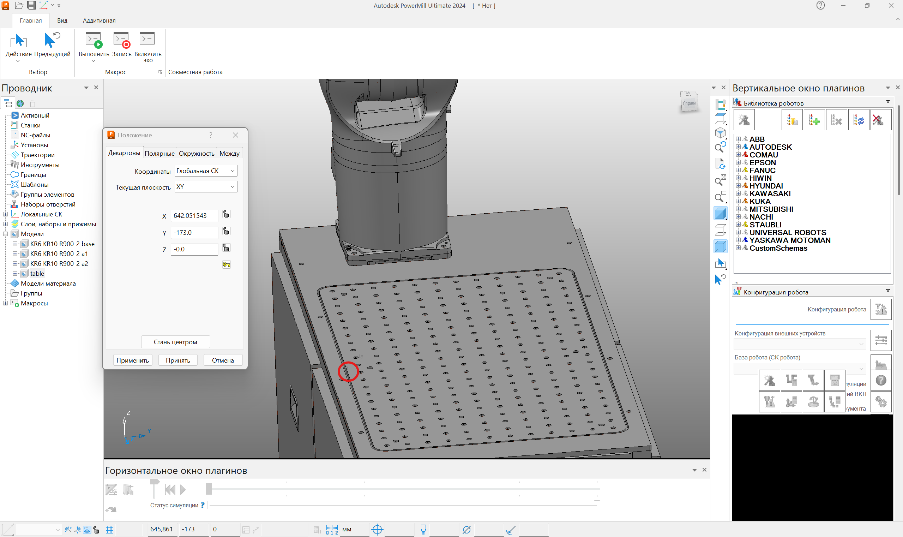Screen dimensions: 903x537
Task: Switch to the Вид ribbon tab
Action: [x=62, y=20]
